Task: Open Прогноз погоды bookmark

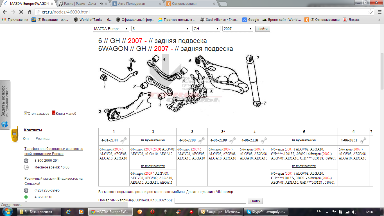Action: tap(177, 20)
